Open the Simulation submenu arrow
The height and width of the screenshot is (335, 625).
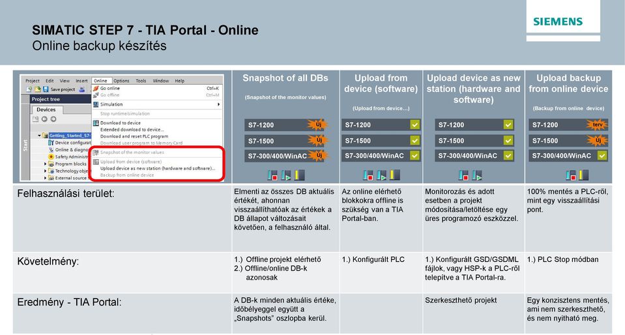pyautogui.click(x=218, y=104)
